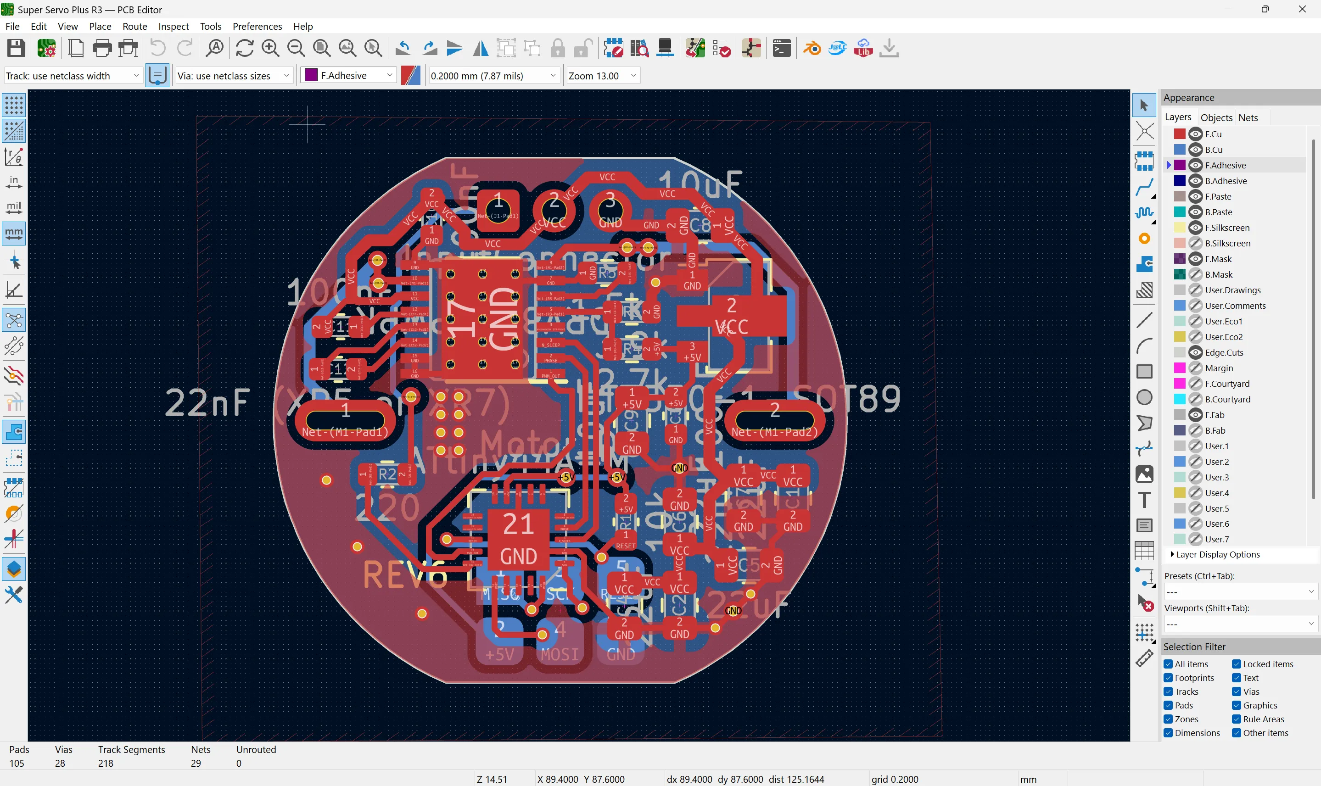Uncheck the Footprints filter checkbox
Screen dimensions: 1321x786
coord(1168,678)
